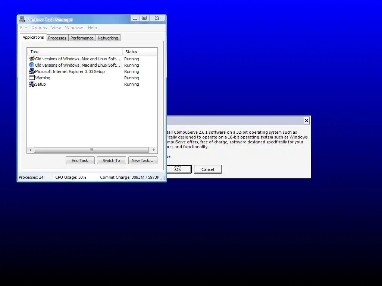Open the Help menu

point(93,28)
